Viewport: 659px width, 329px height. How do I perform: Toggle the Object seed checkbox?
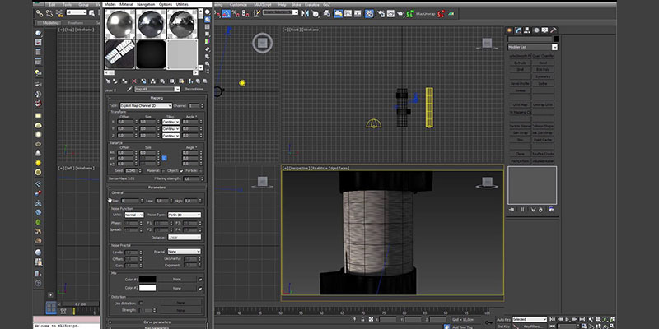181,171
